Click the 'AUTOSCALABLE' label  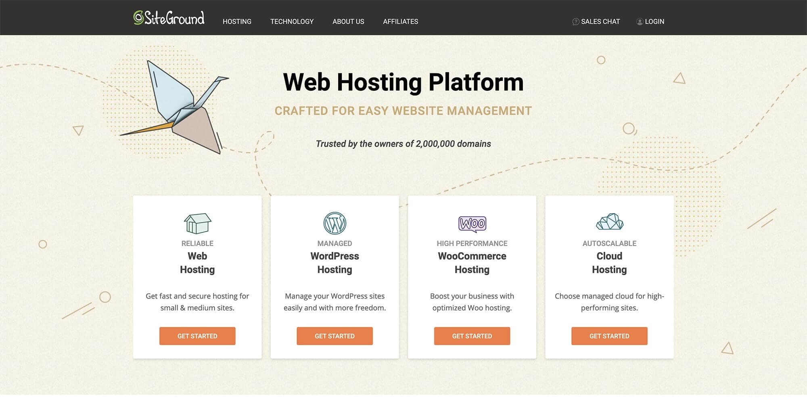coord(609,244)
